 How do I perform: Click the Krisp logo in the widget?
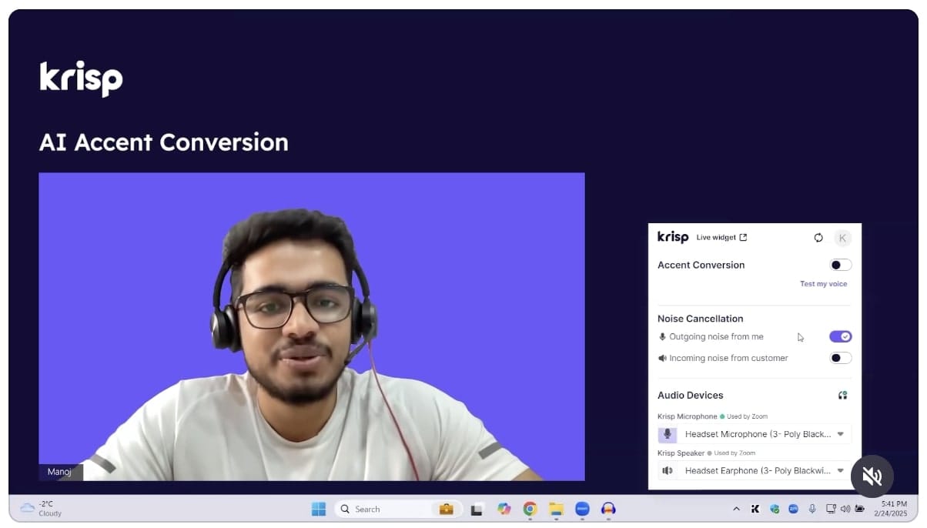(x=673, y=237)
